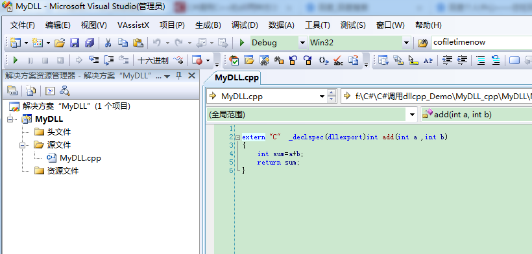Click the file path field f:\C#\C#调用dllcpp_Demo
532x254 pixels.
coord(437,97)
